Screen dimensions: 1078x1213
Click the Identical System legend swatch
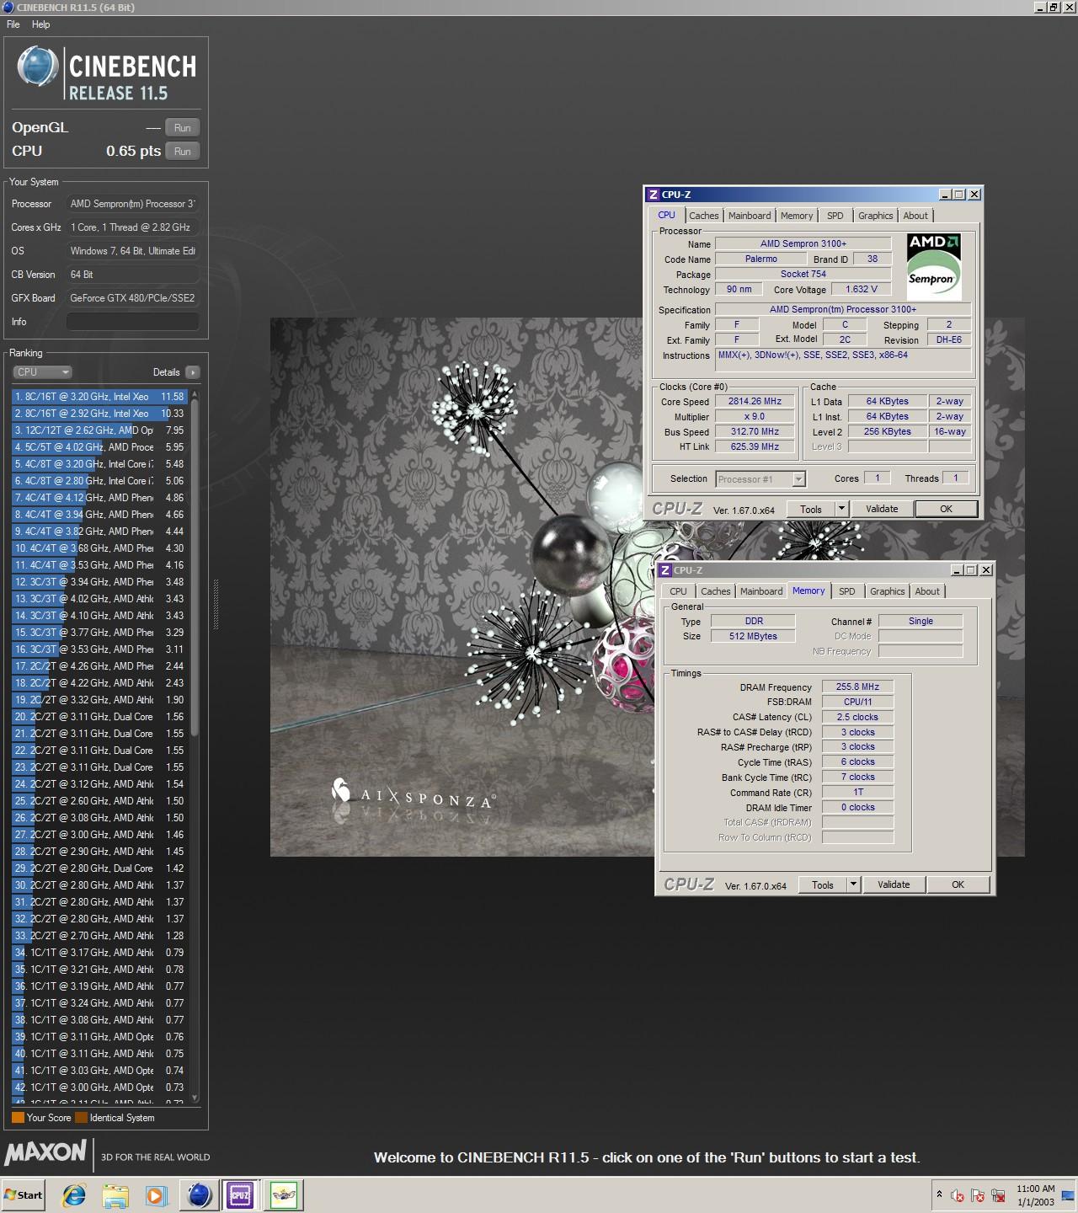pos(81,1118)
